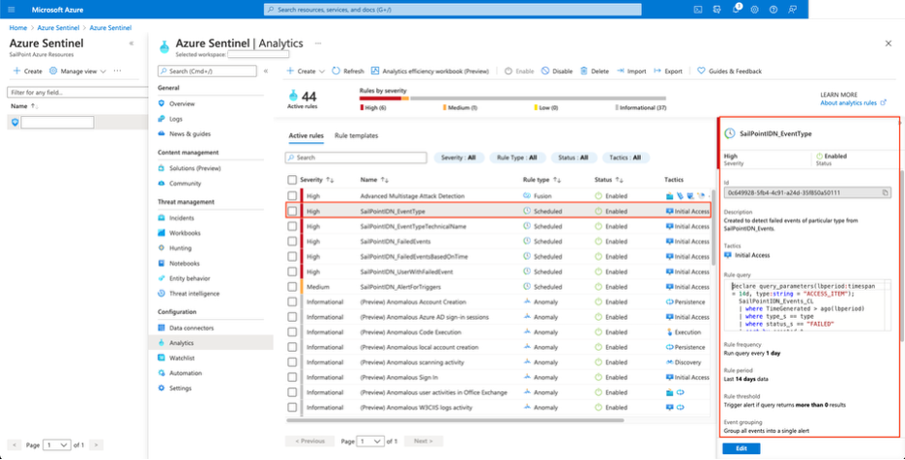Open Analytics efficiency workbook (Preview)

[x=430, y=71]
